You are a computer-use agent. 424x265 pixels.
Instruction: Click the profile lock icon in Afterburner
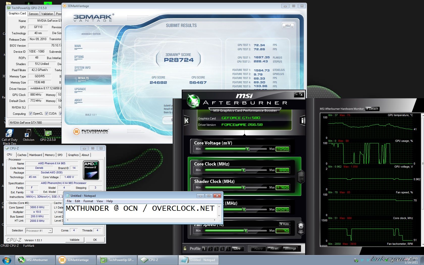pos(185,248)
